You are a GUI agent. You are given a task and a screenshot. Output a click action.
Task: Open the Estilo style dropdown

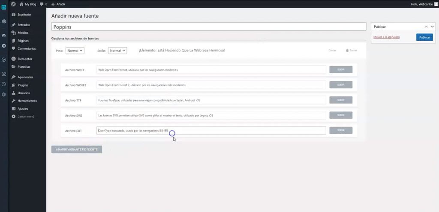tap(117, 51)
